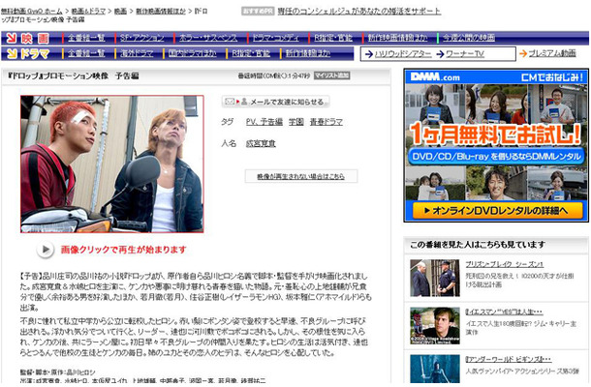Viewport: 591px width, 387px height.
Task: Open 新作映画情報ほか in the movie menu bar
Action: pyautogui.click(x=397, y=38)
